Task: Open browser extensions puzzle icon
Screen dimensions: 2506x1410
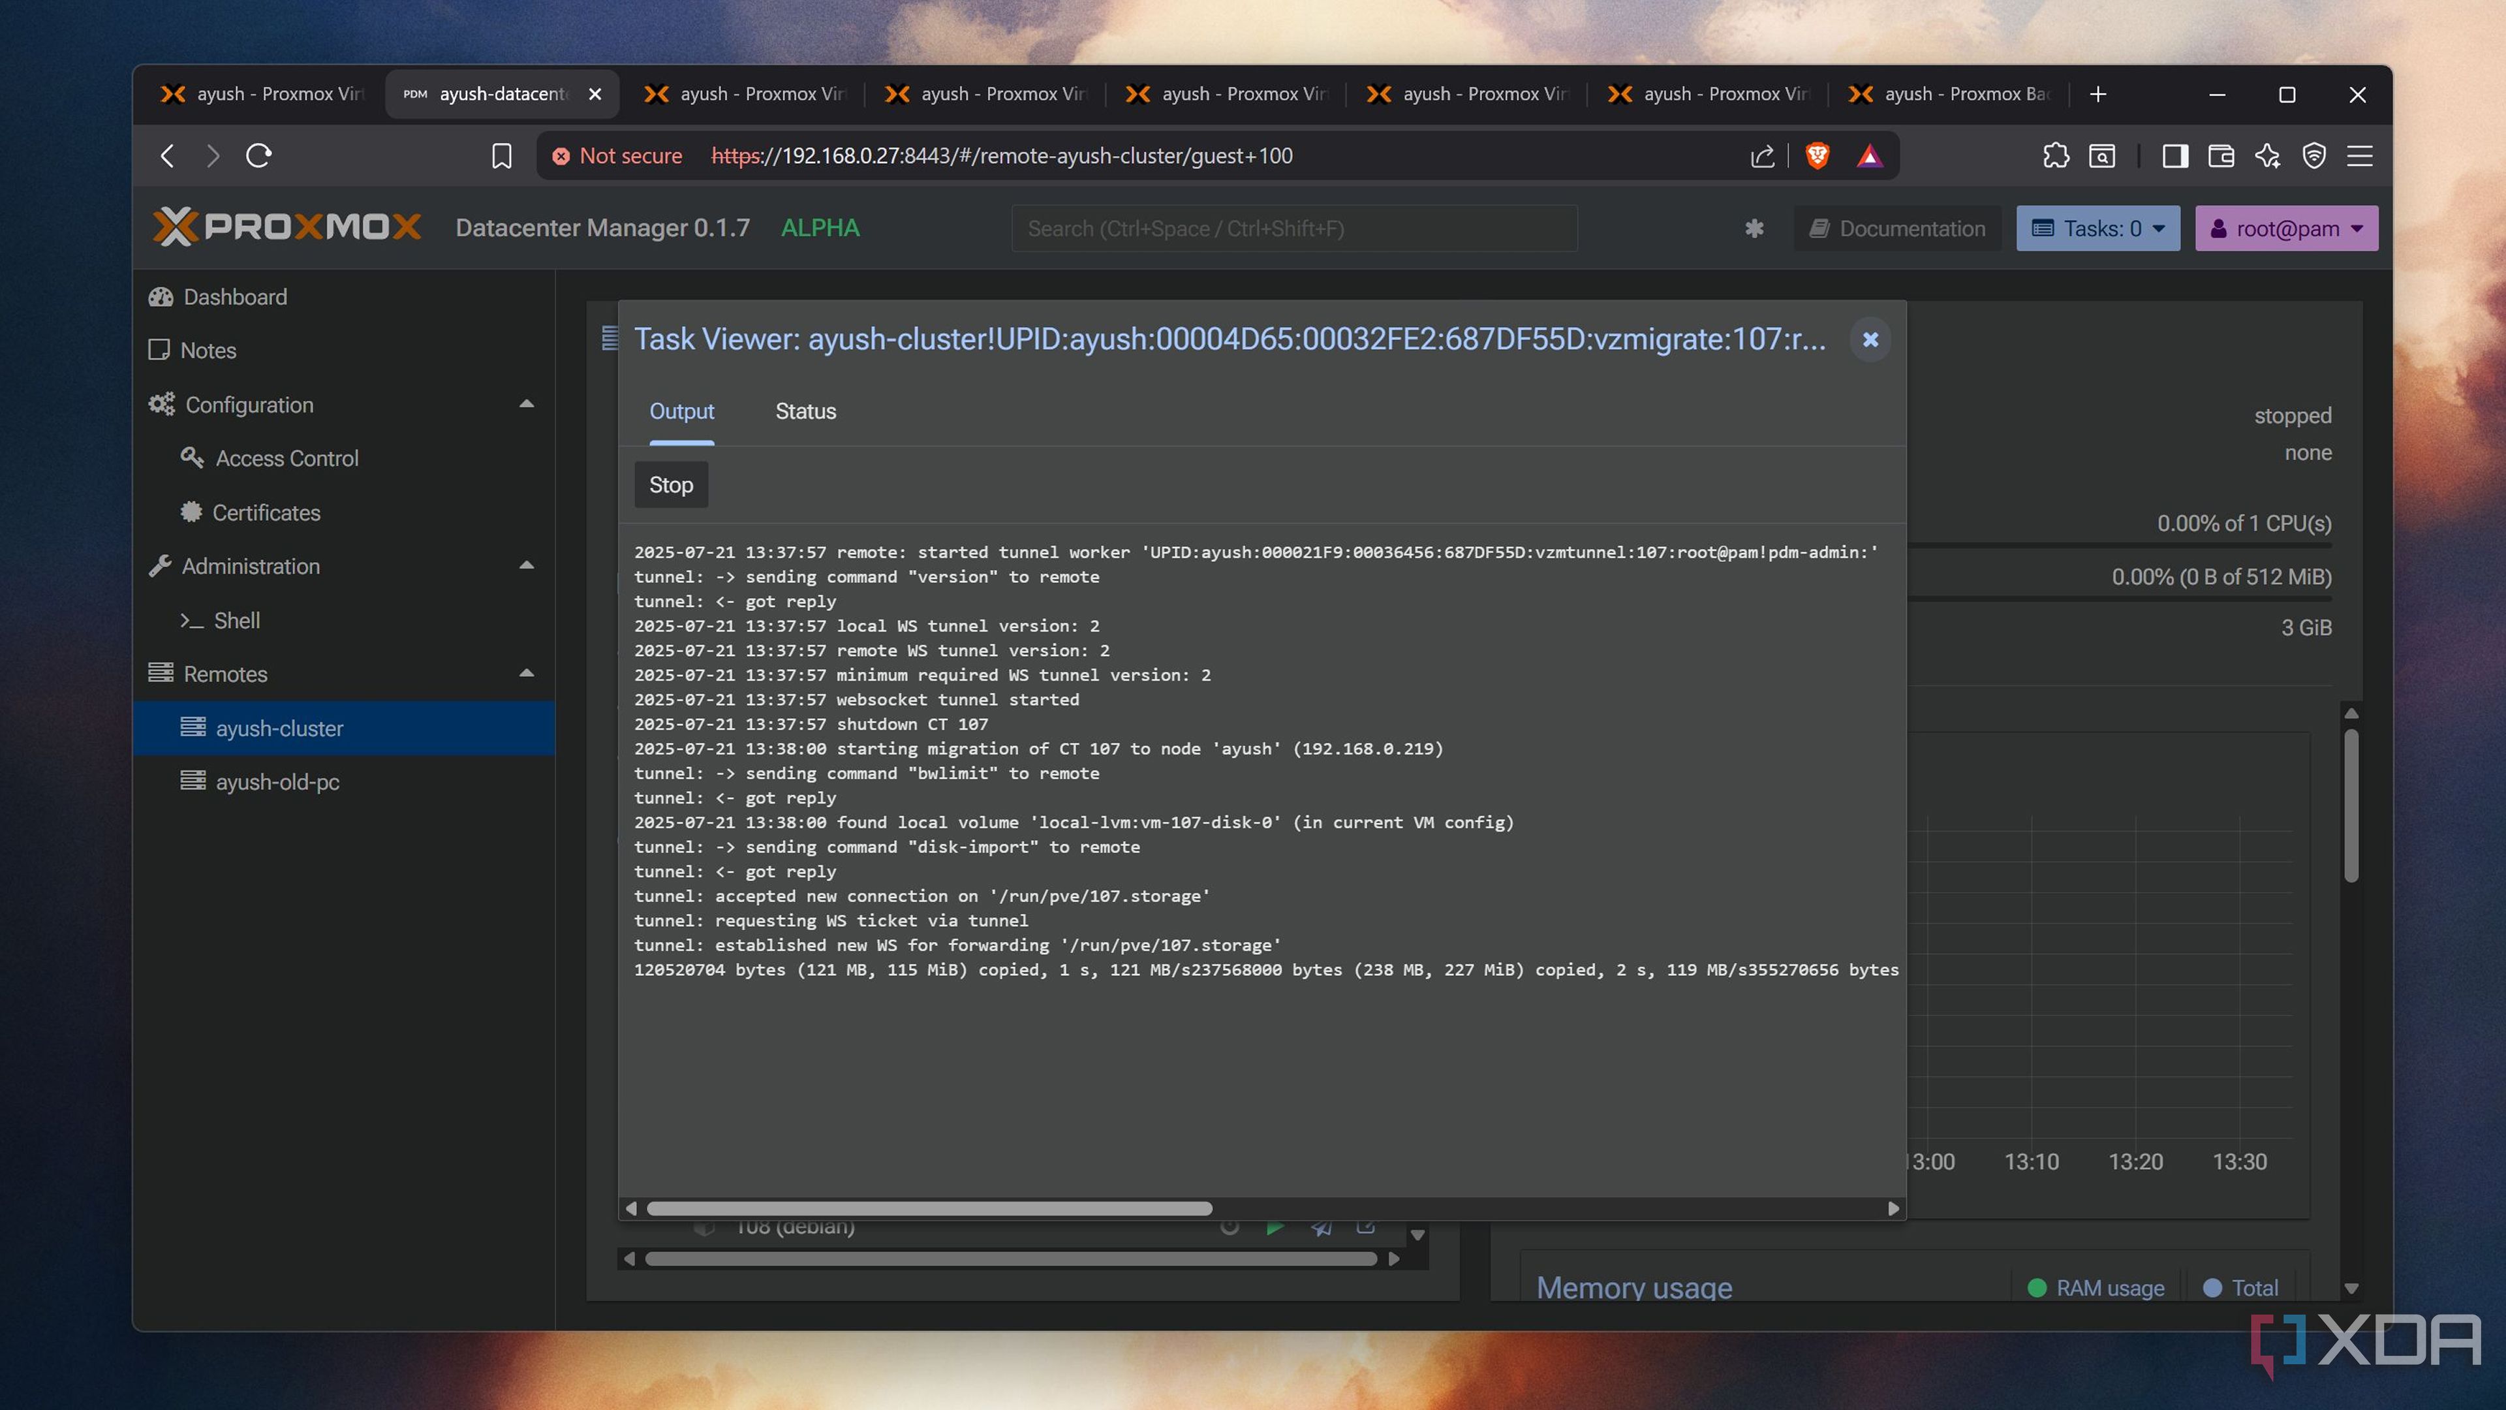Action: point(2056,156)
